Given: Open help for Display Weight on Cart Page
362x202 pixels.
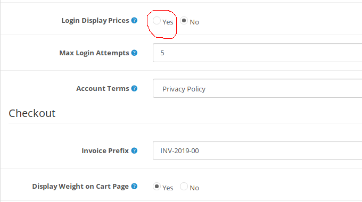Looking at the screenshot, I should (x=134, y=186).
